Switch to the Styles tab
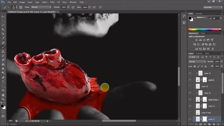Screen dimensions: 224x126 pos(203,33)
